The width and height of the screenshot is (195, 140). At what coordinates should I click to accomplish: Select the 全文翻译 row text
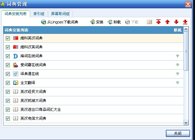point(28,82)
